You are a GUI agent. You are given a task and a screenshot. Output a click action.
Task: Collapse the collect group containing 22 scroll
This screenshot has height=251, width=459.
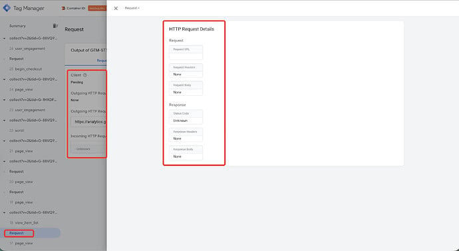[5, 121]
